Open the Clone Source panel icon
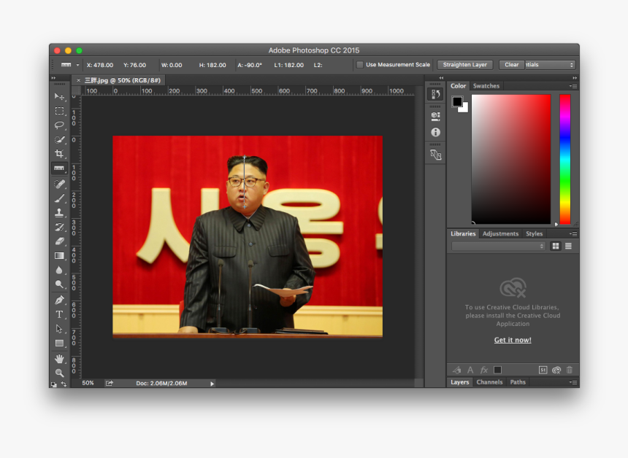The width and height of the screenshot is (628, 458). [435, 155]
